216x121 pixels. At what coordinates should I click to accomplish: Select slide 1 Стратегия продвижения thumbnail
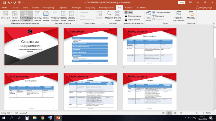(x=31, y=46)
